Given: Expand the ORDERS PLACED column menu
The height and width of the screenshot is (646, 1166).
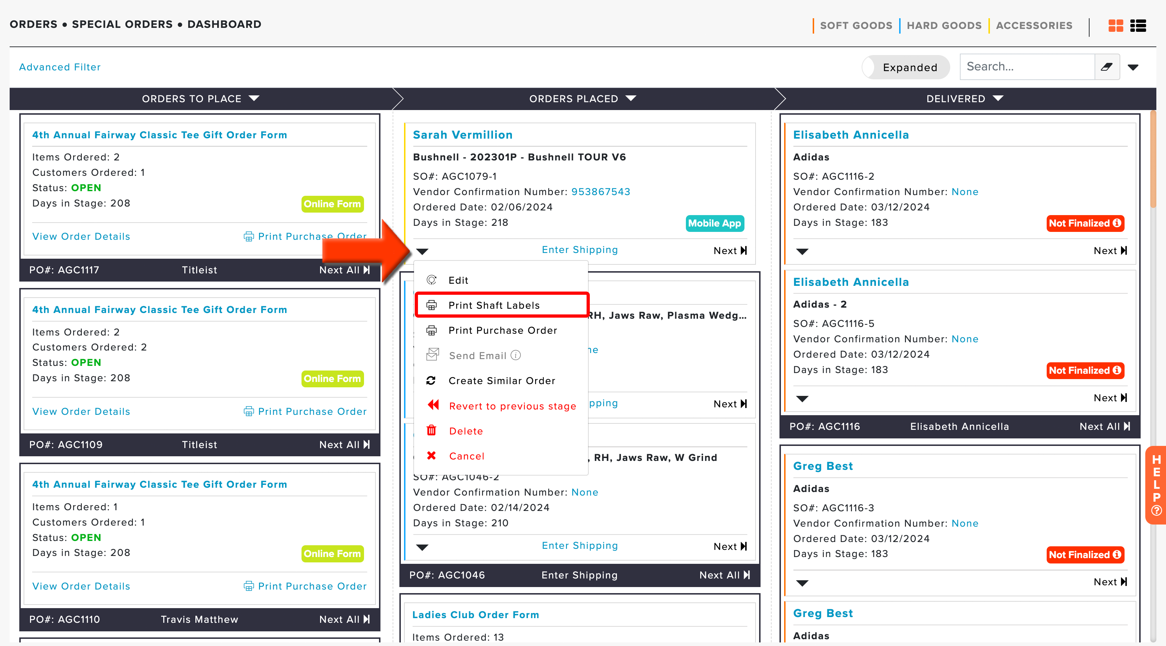Looking at the screenshot, I should pos(631,98).
